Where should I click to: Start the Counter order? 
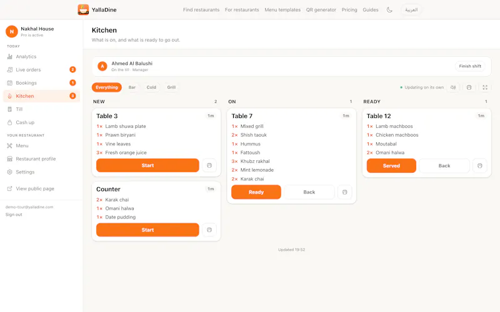point(147,230)
